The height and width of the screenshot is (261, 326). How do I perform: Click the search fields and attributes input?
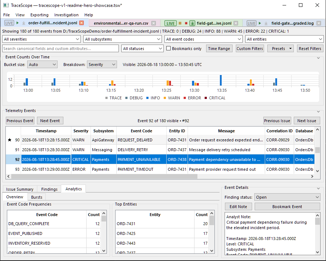click(x=60, y=49)
